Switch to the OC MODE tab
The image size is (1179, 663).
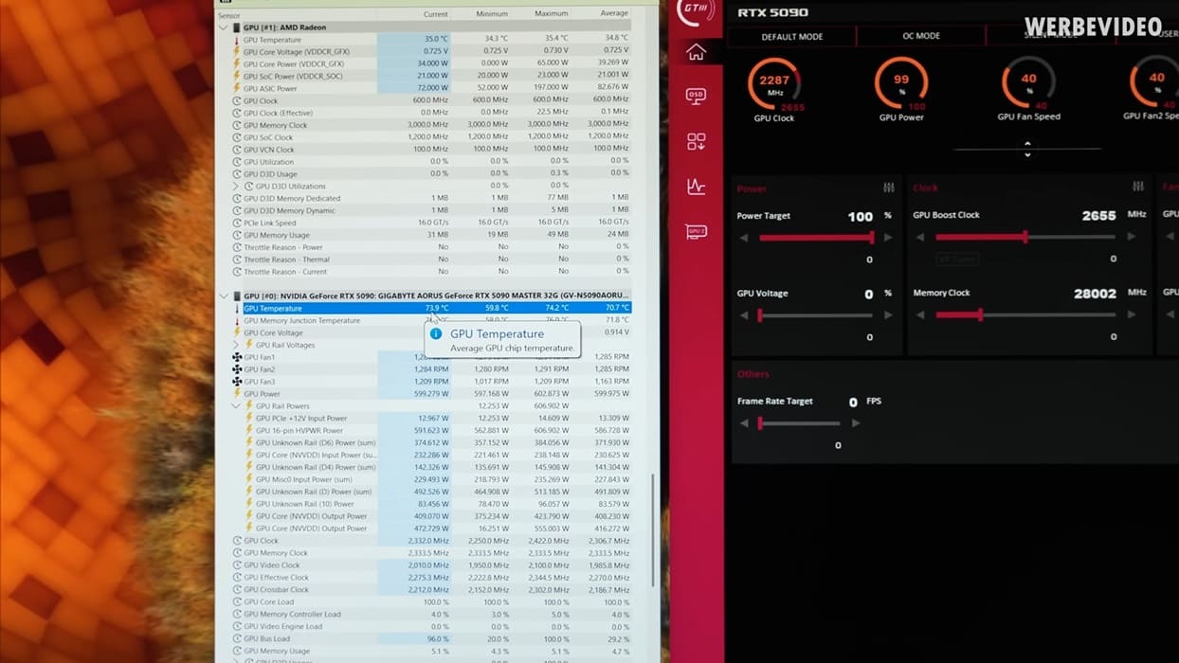click(x=921, y=36)
